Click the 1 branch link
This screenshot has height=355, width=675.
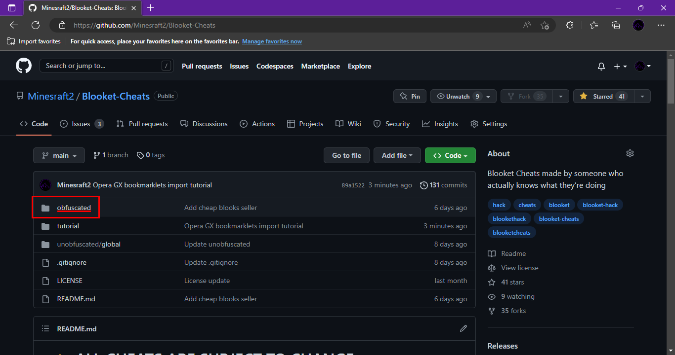(x=111, y=155)
